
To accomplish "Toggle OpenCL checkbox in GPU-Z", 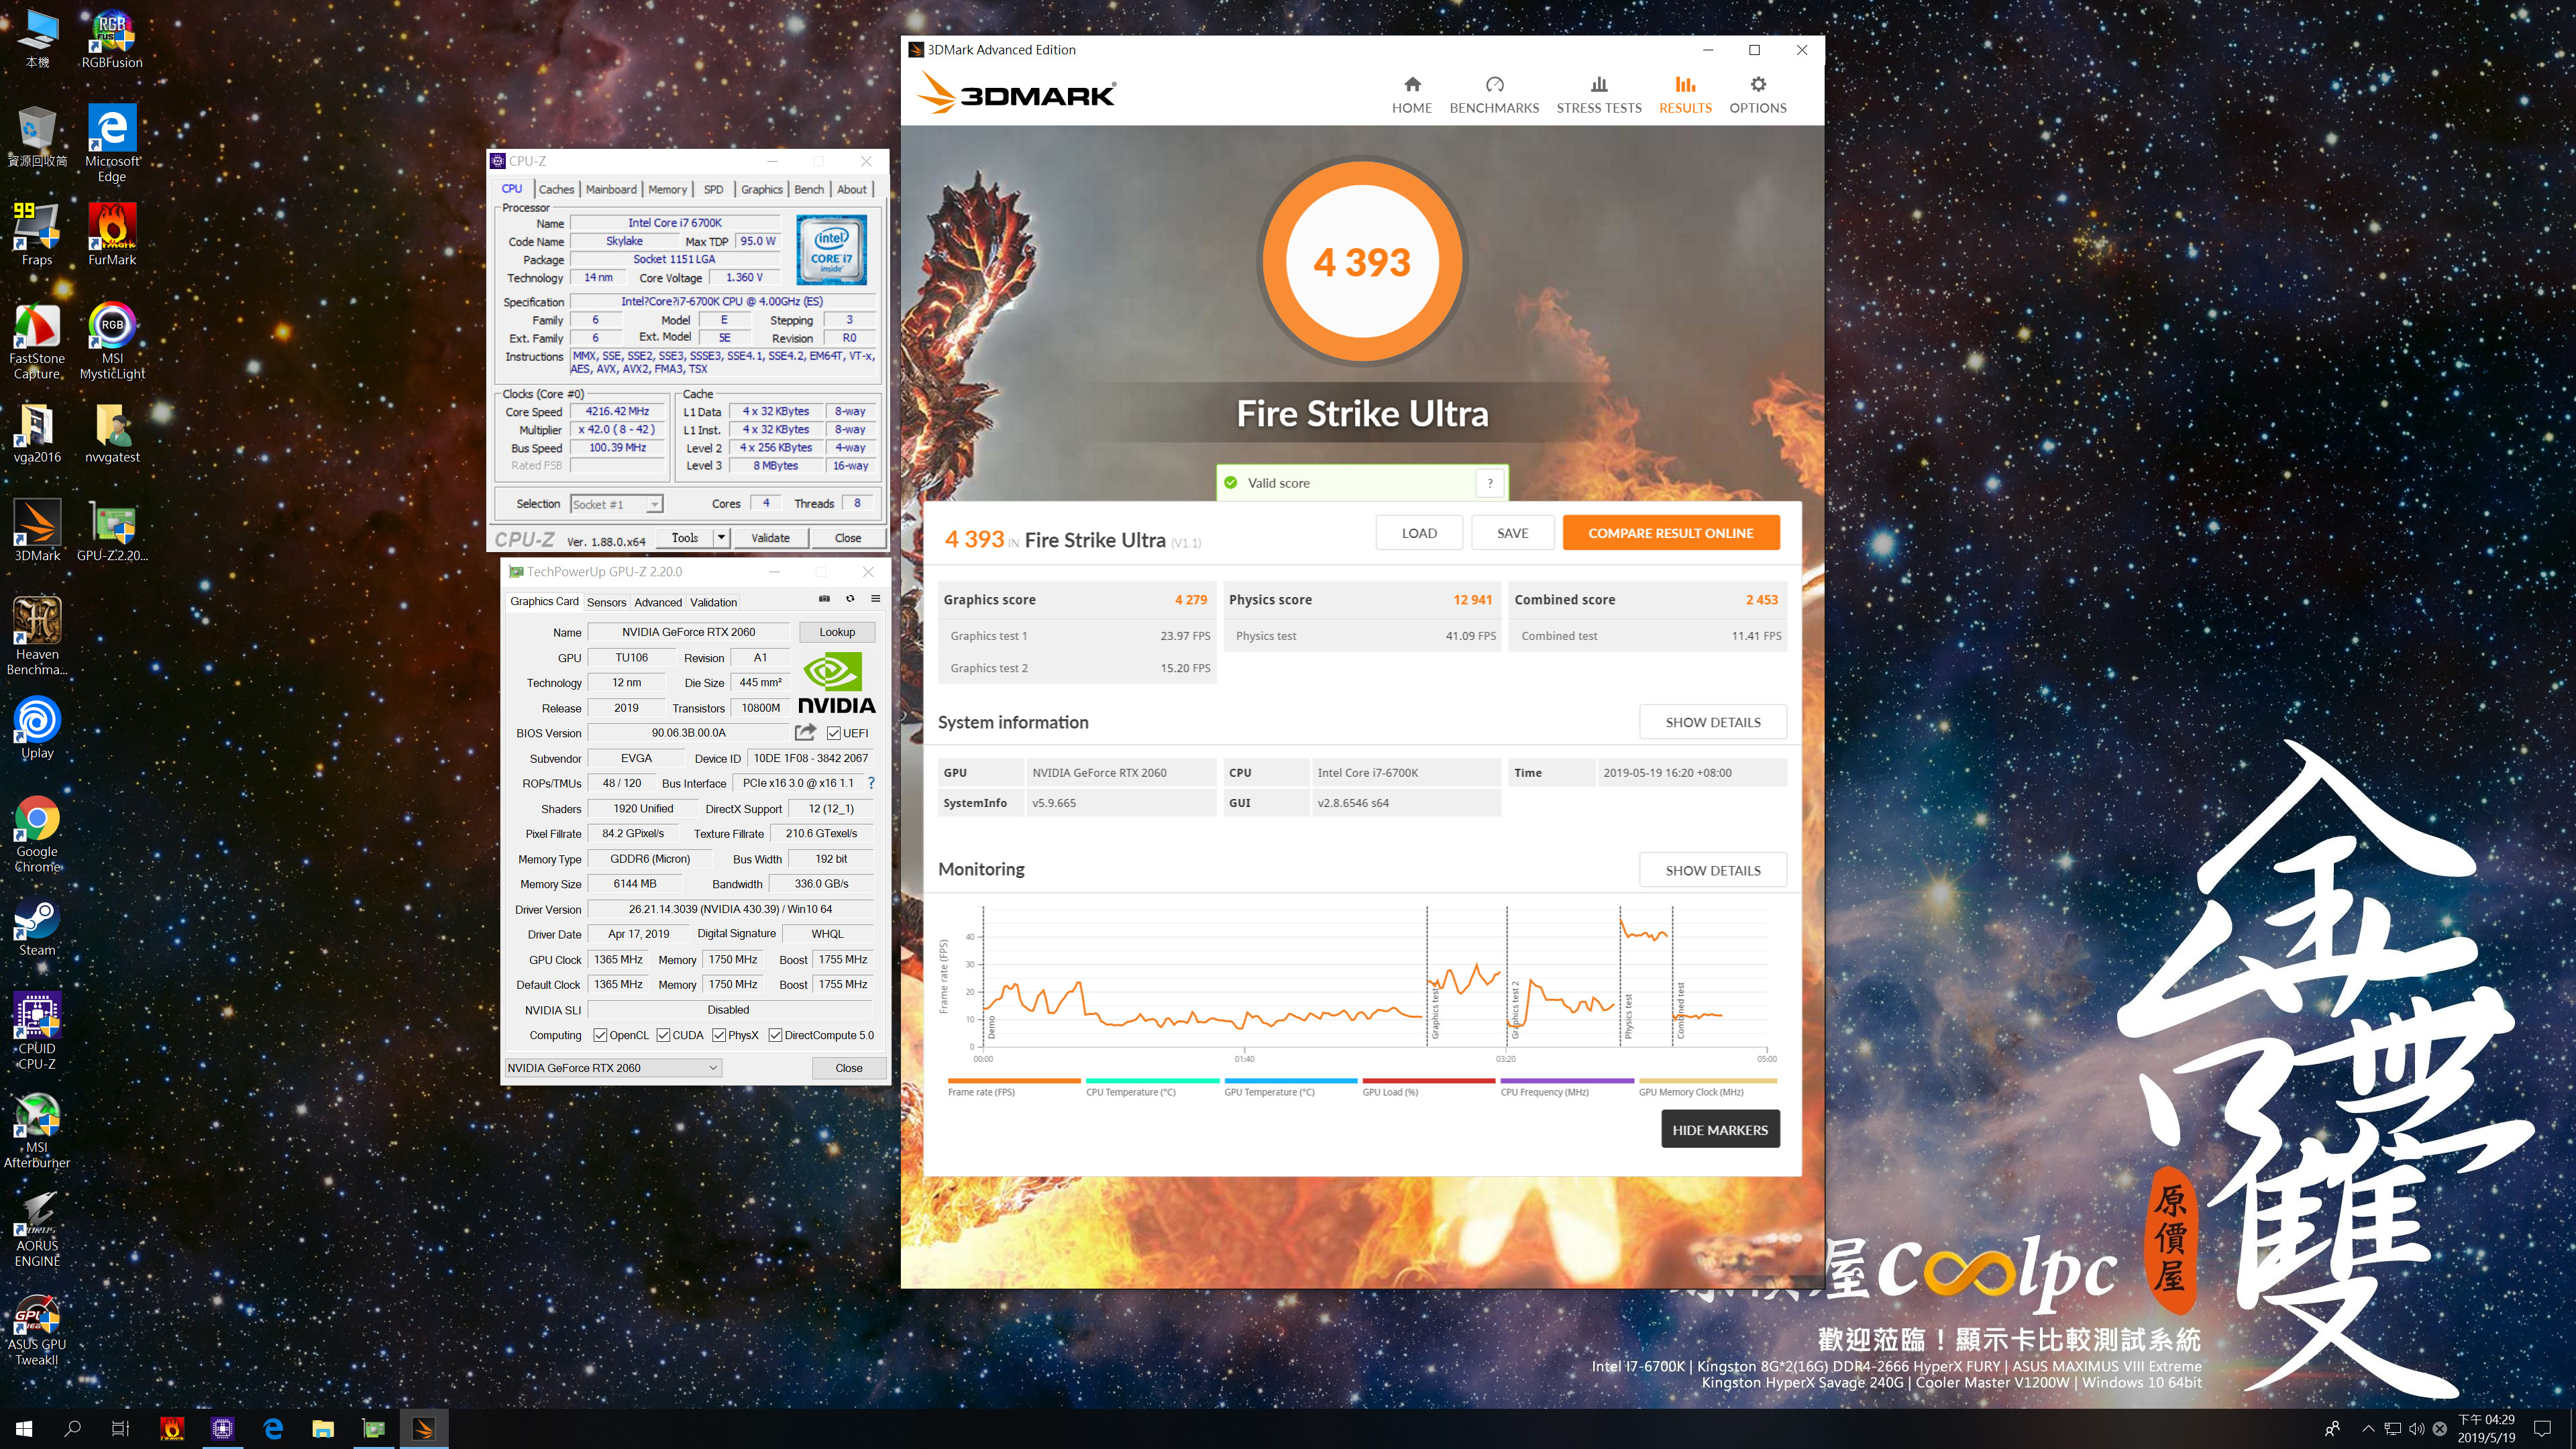I will (600, 1035).
